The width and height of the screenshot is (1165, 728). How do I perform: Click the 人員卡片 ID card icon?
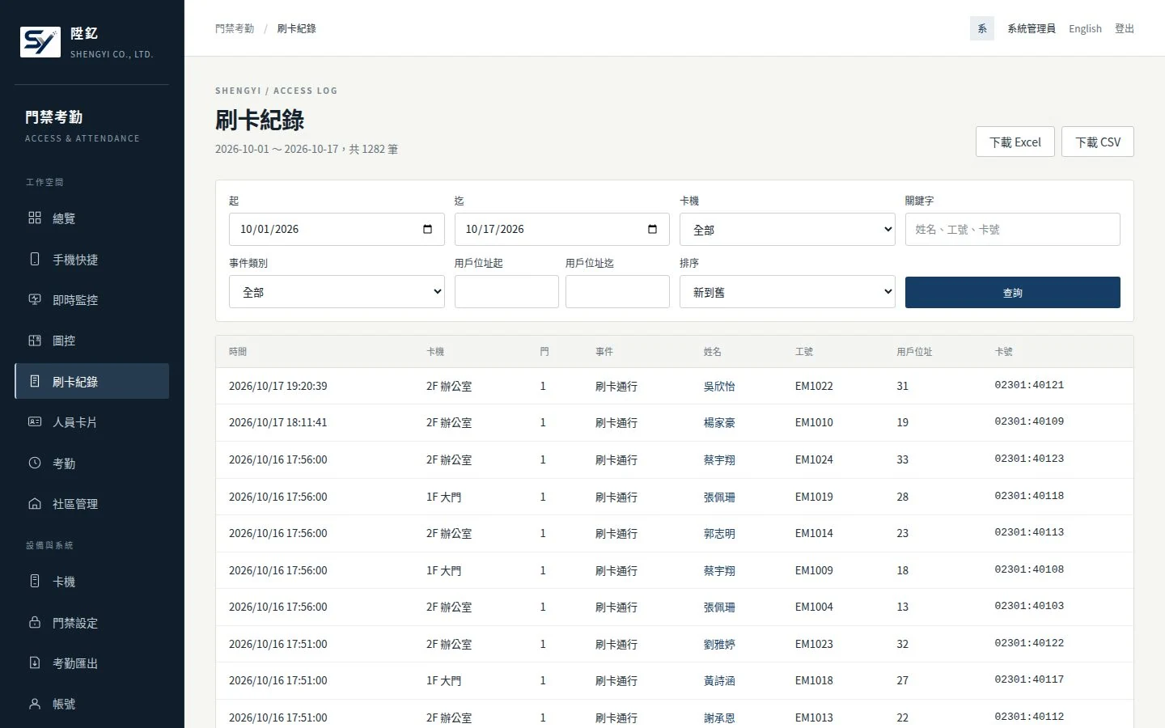pos(35,421)
